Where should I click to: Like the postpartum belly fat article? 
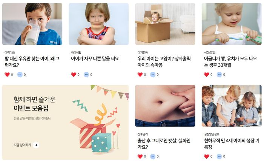pos(140,156)
